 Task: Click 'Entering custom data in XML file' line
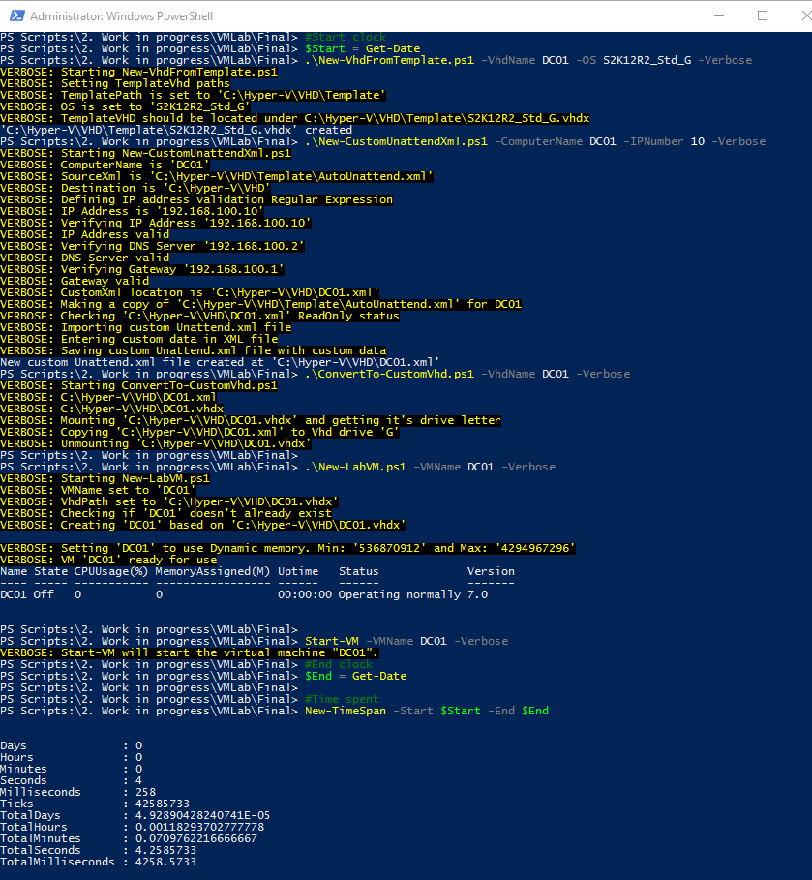pyautogui.click(x=139, y=339)
